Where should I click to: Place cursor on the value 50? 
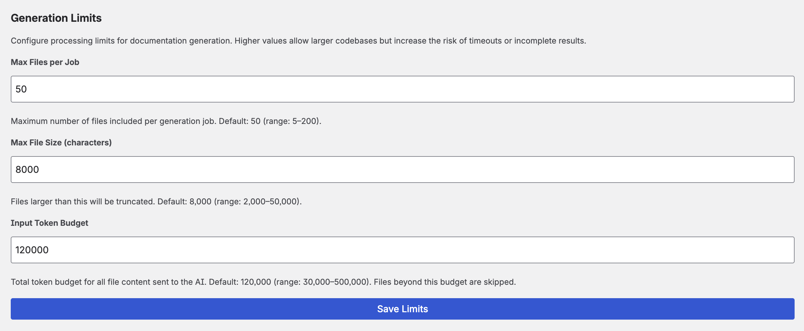(21, 89)
